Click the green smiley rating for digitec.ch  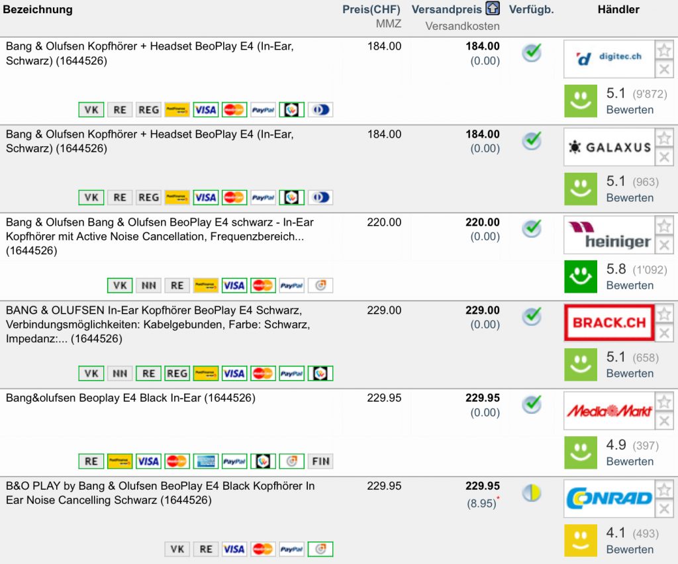(581, 101)
